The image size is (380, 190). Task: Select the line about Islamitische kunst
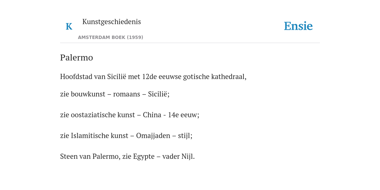coord(126,136)
